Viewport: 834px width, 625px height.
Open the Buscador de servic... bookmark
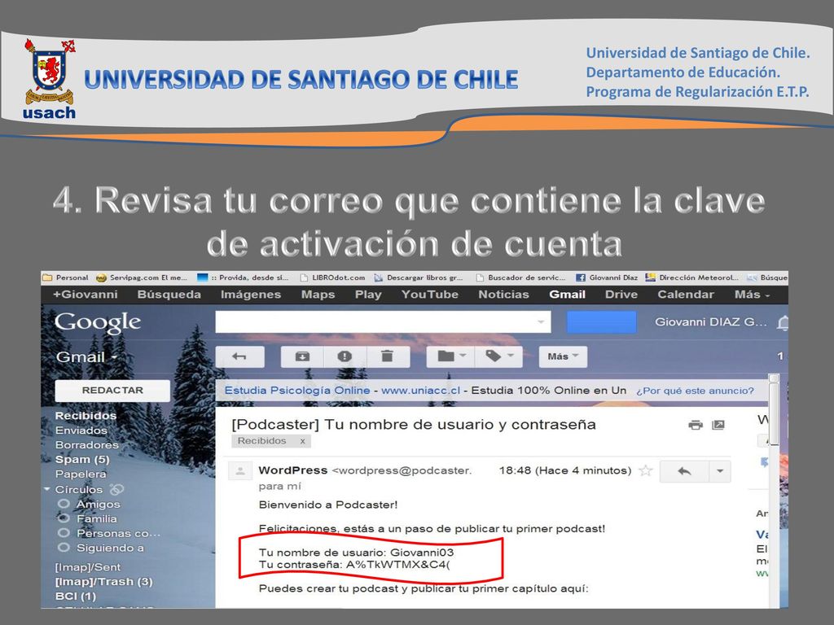click(520, 278)
